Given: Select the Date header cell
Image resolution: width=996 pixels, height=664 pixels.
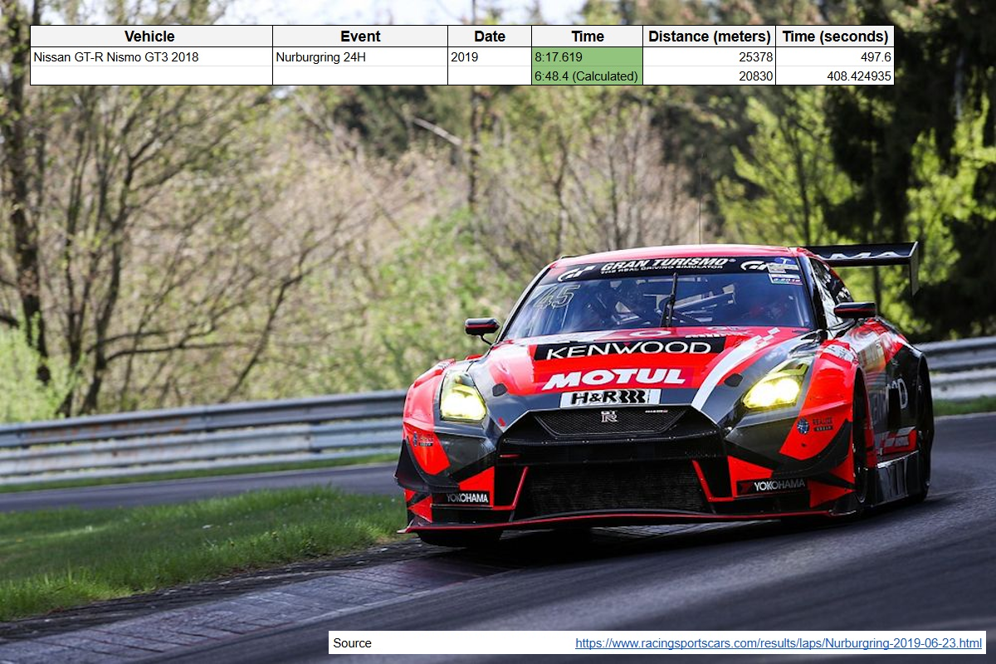Looking at the screenshot, I should pyautogui.click(x=489, y=37).
